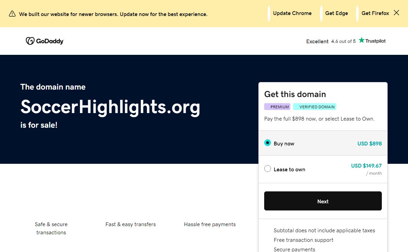The width and height of the screenshot is (408, 252).
Task: Click the SoccerHighlights.org heading
Action: [111, 107]
